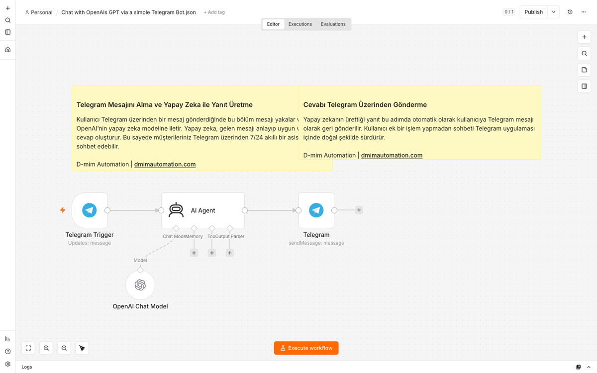Viewport: 597px width, 373px height.
Task: Click the AI Agent output connector dot
Action: 245,210
